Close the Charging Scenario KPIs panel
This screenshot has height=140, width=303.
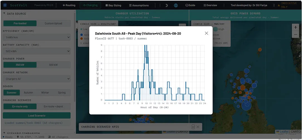tap(198, 127)
